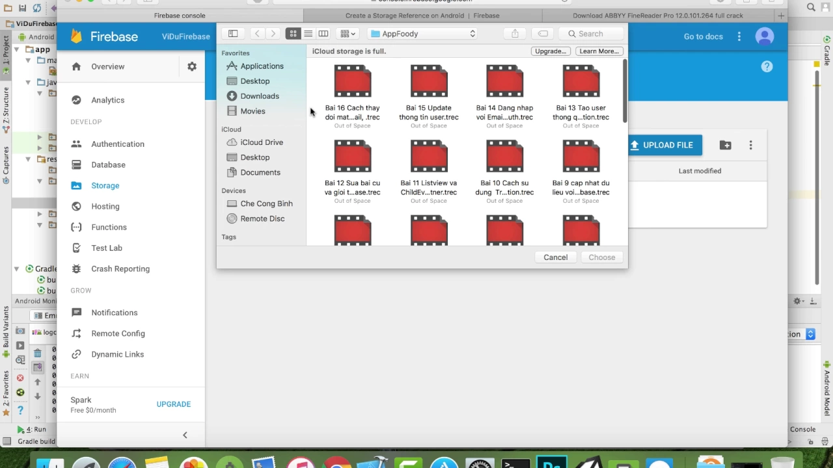
Task: Click the Firebase logo
Action: (x=104, y=36)
